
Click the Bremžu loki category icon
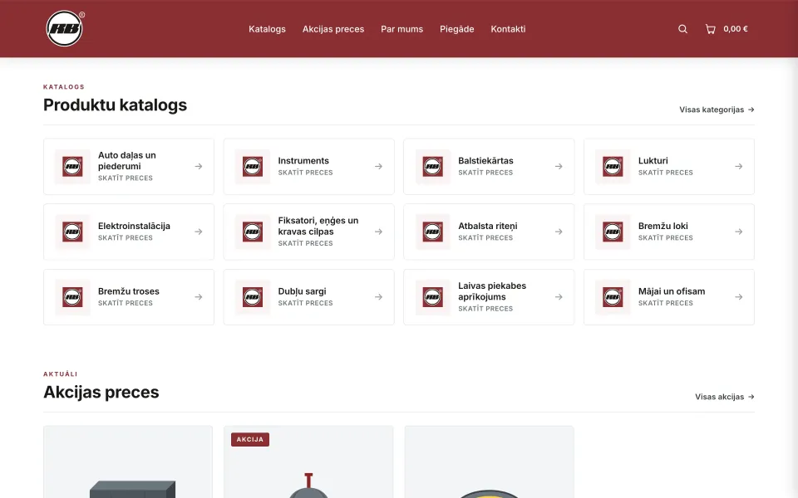pos(613,232)
